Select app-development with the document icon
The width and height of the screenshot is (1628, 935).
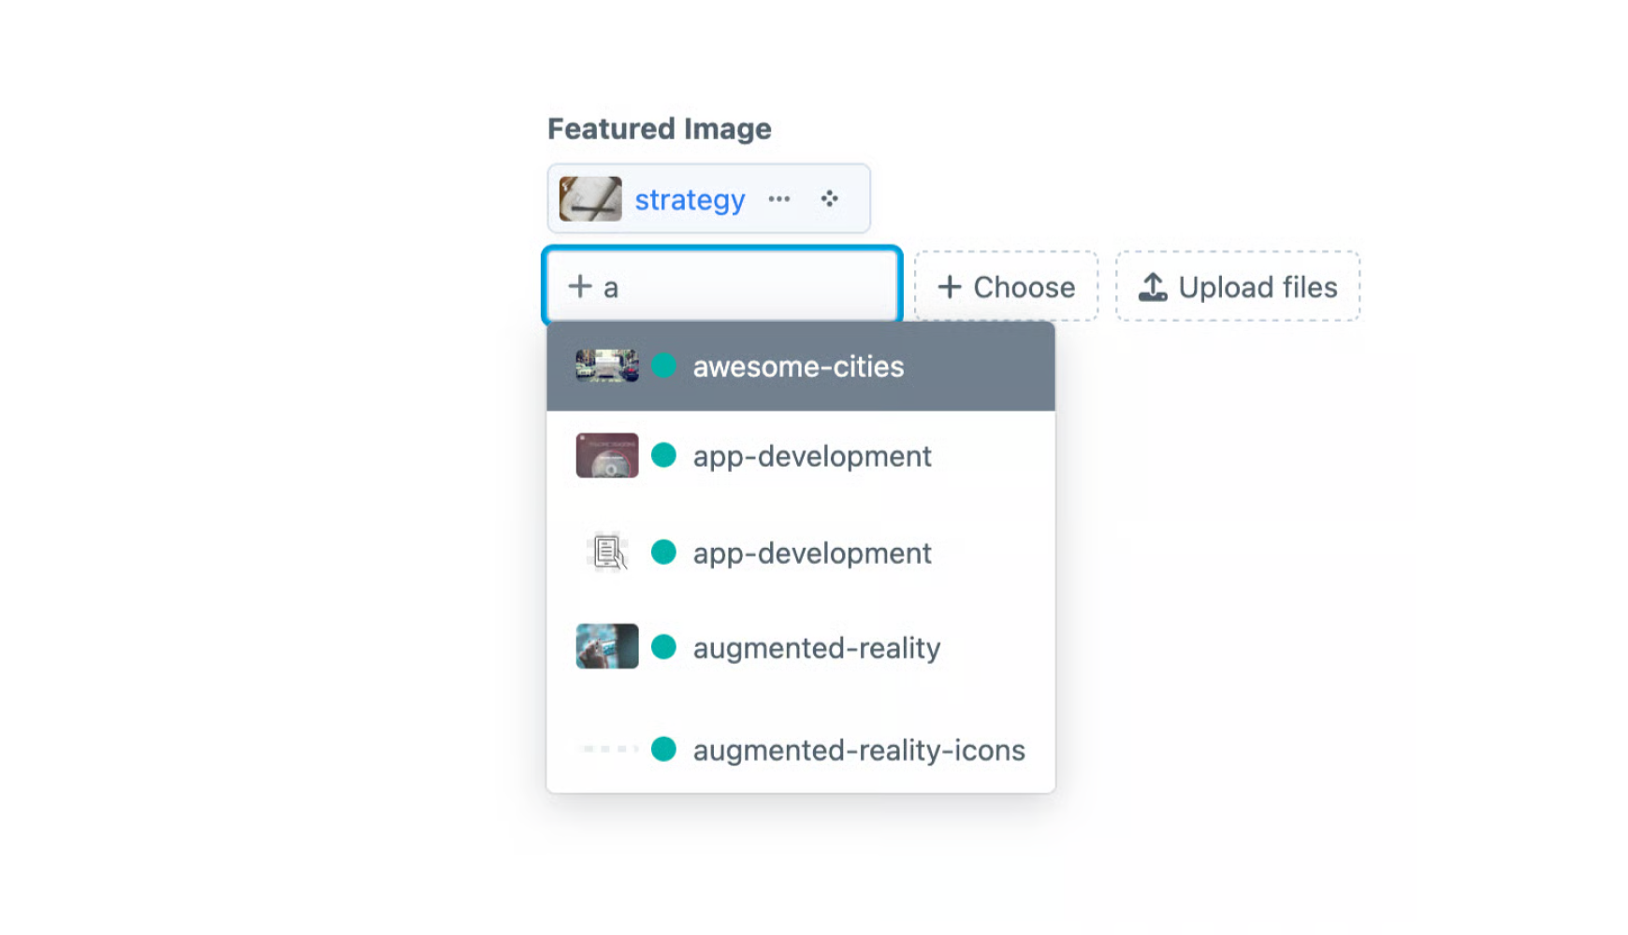pyautogui.click(x=800, y=553)
